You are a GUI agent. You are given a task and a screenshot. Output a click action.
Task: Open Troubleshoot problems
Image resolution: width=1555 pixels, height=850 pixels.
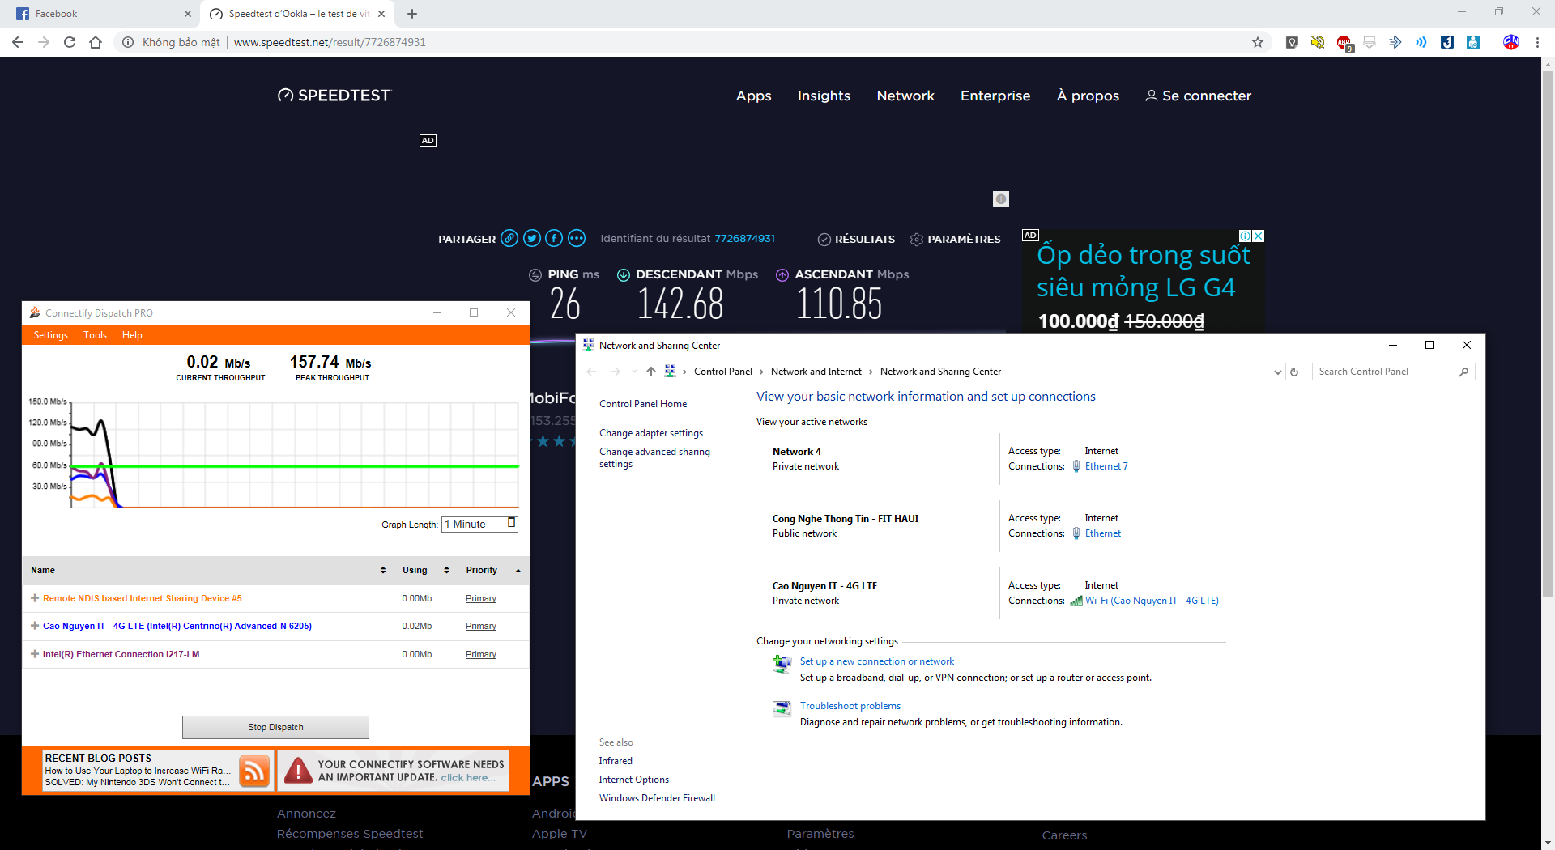pos(850,706)
